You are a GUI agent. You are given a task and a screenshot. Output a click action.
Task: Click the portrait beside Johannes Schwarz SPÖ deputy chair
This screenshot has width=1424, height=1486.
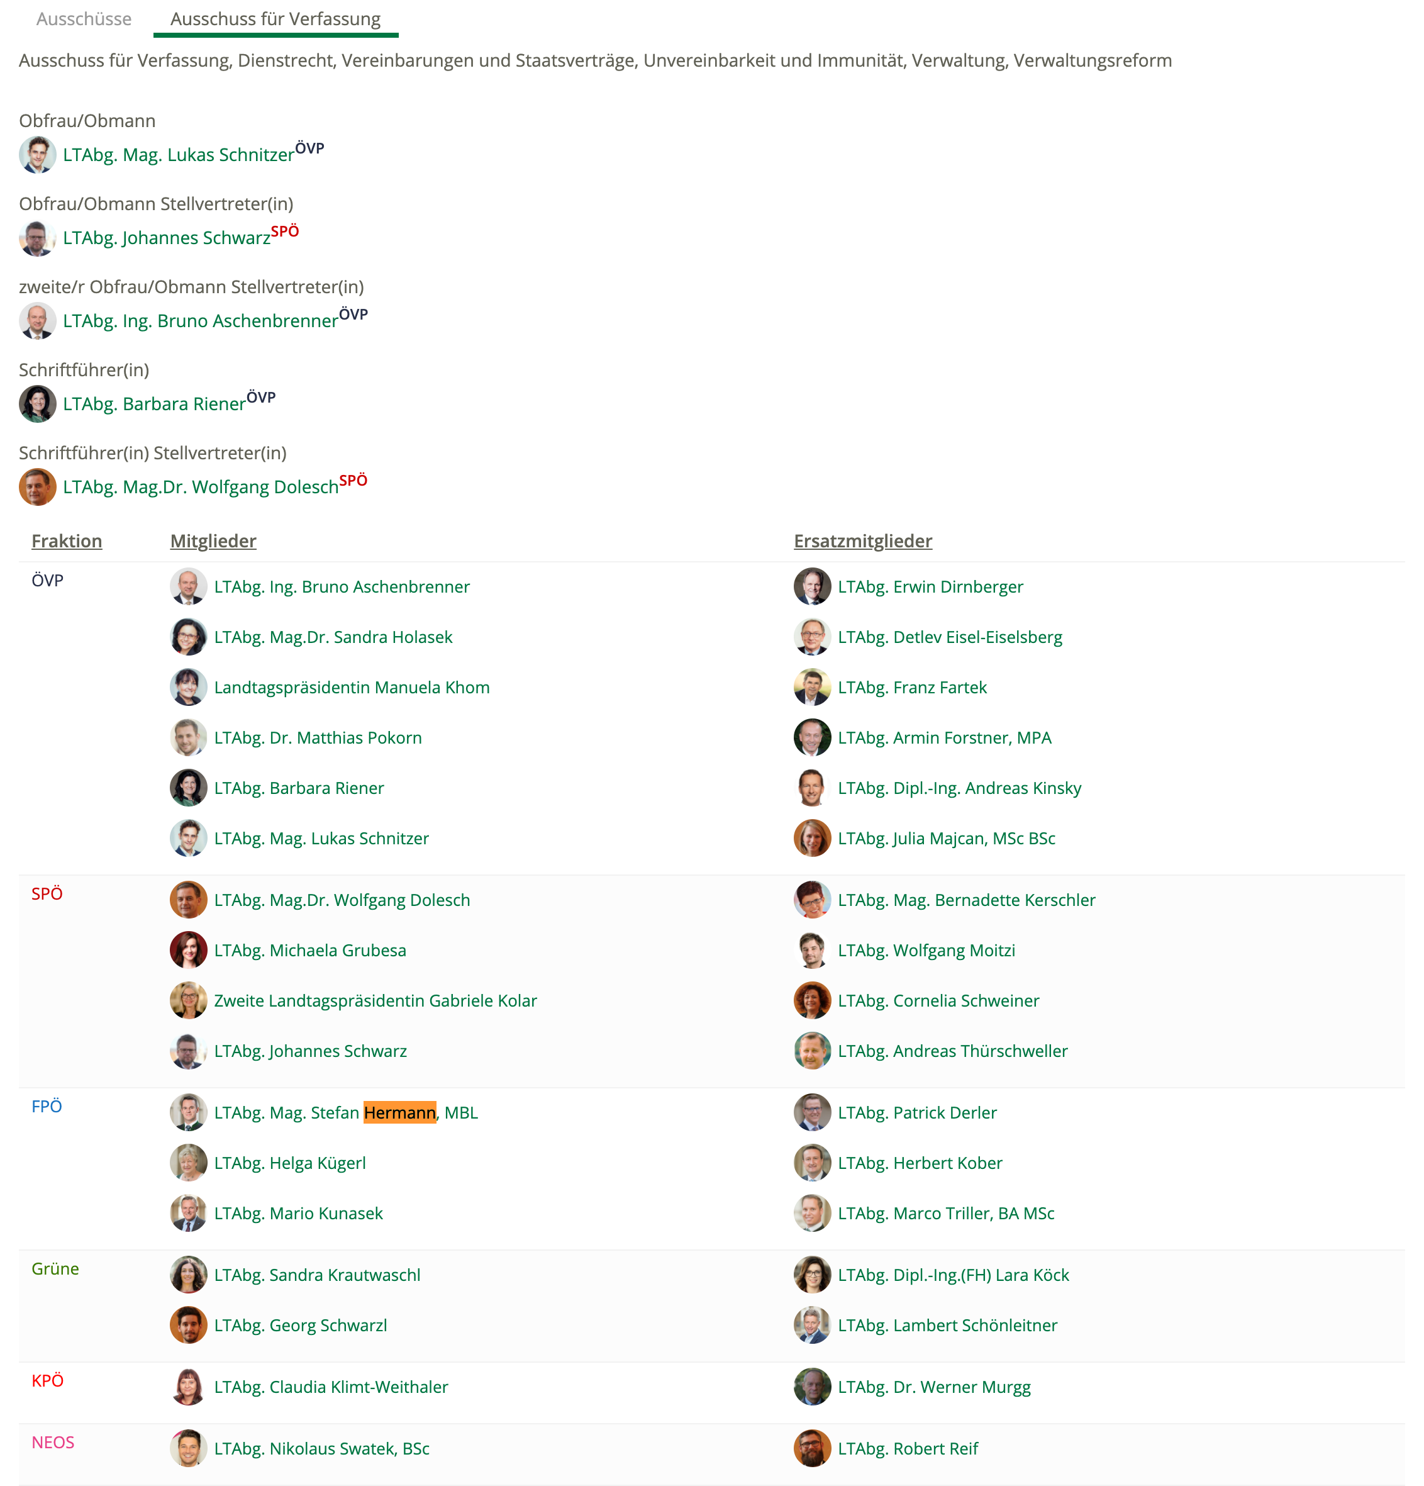click(x=38, y=238)
